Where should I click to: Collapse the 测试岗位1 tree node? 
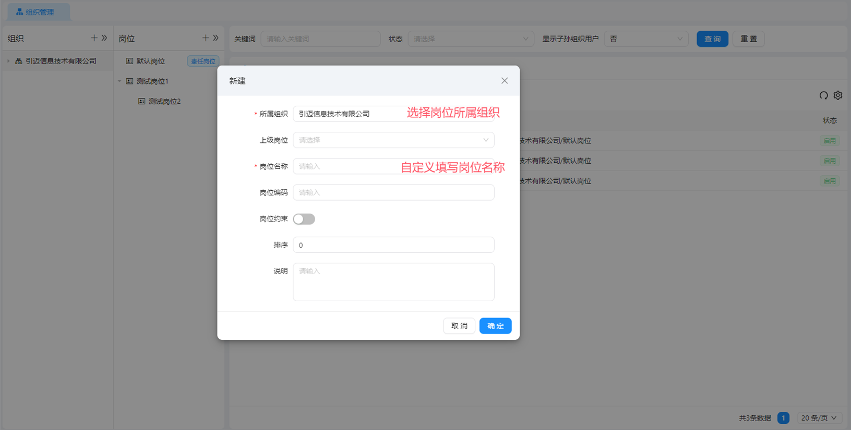(x=119, y=81)
